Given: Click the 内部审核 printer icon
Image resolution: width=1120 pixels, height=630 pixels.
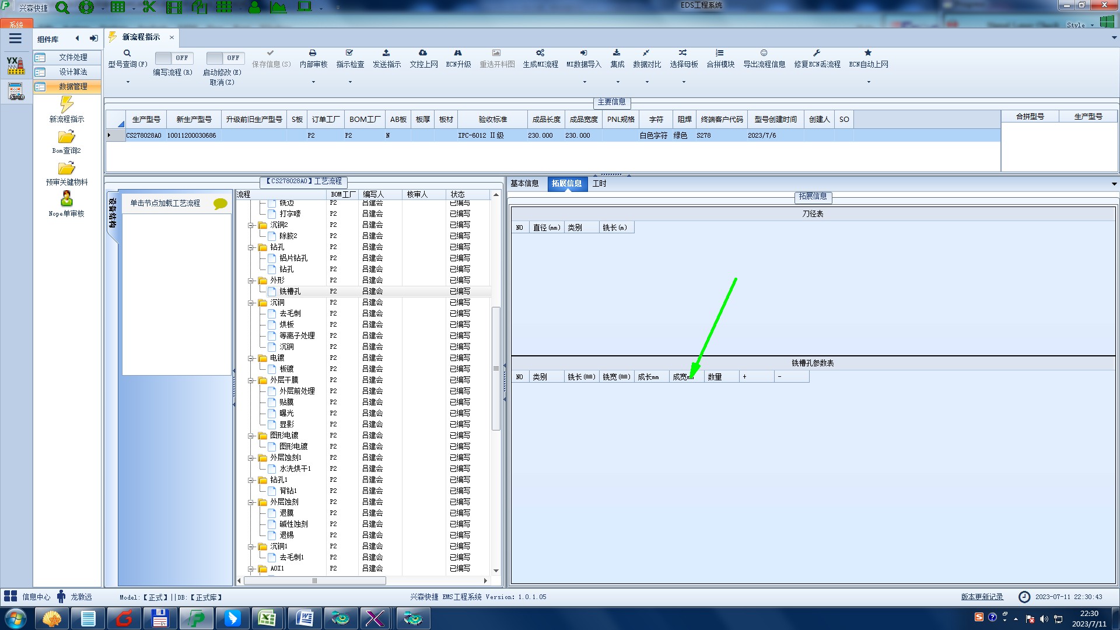Looking at the screenshot, I should 313,53.
